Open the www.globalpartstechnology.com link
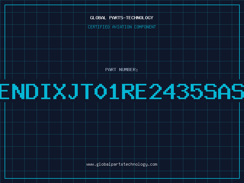This screenshot has height=183, width=244. pyautogui.click(x=122, y=164)
